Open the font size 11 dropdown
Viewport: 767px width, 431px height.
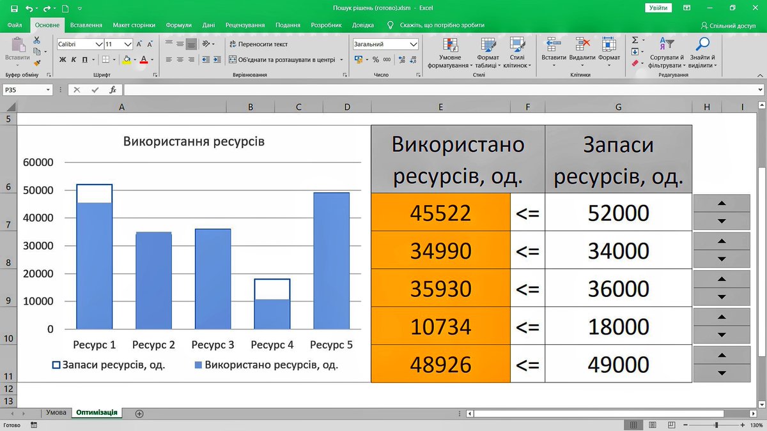[x=128, y=45]
